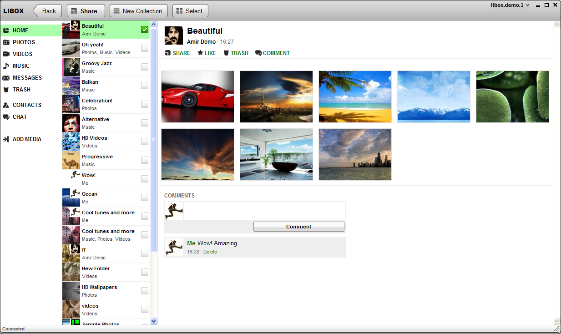Like the Beautiful collection

pos(207,53)
